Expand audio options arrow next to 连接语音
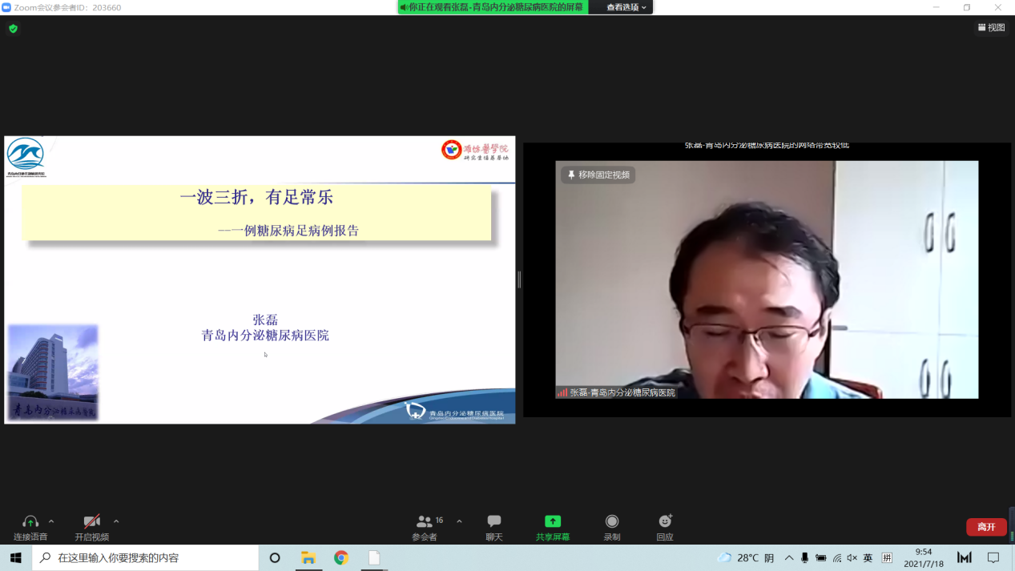 [51, 521]
